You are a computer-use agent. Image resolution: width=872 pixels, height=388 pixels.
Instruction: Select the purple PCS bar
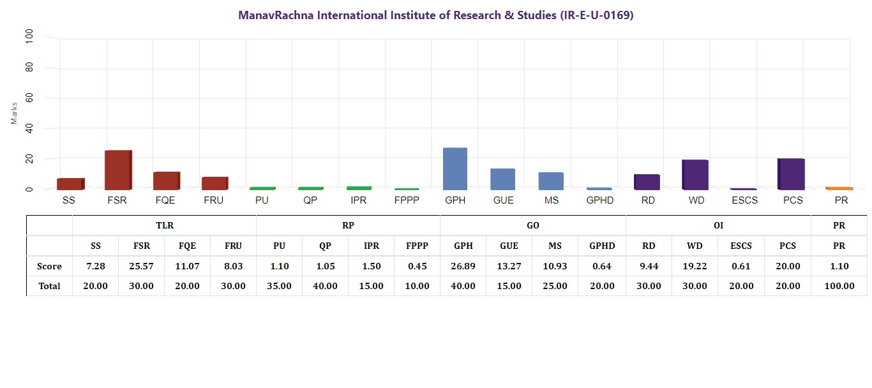(x=791, y=174)
